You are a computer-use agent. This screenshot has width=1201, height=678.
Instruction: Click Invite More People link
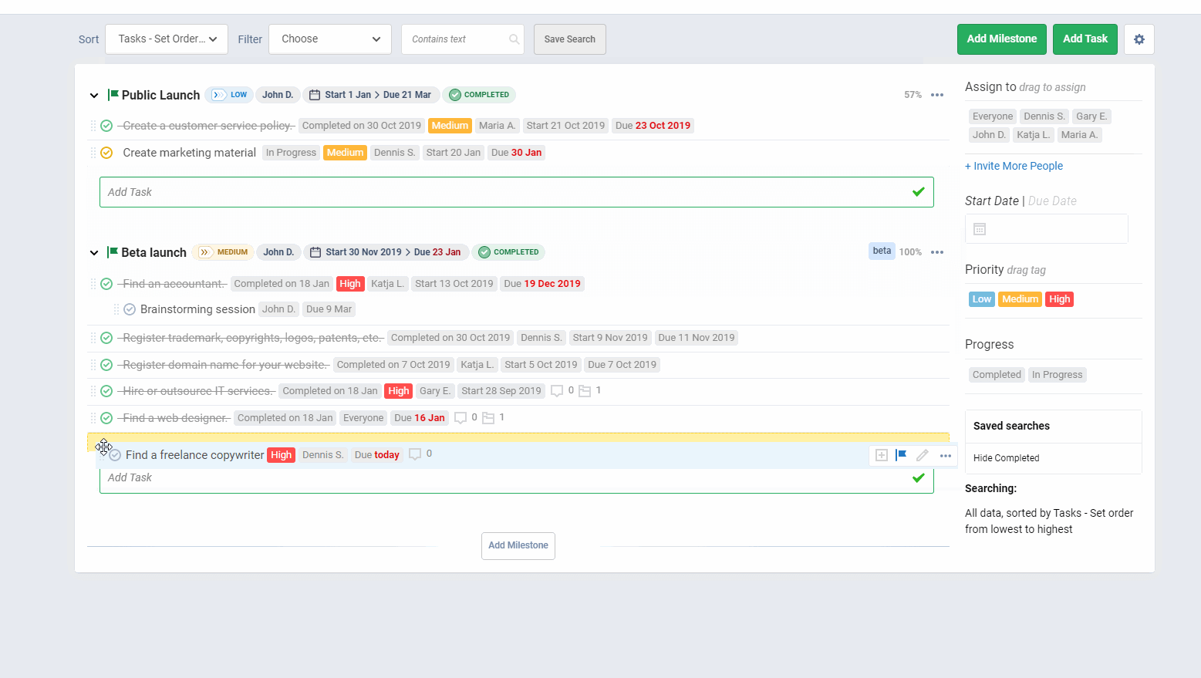(1014, 166)
